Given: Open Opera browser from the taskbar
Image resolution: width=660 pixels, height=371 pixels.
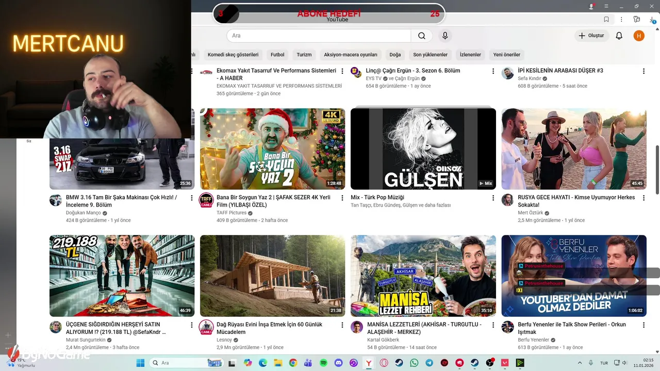Looking at the screenshot, I should click(384, 363).
